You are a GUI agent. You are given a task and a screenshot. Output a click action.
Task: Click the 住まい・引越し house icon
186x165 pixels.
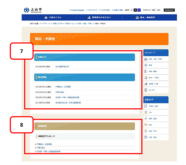pos(146,78)
